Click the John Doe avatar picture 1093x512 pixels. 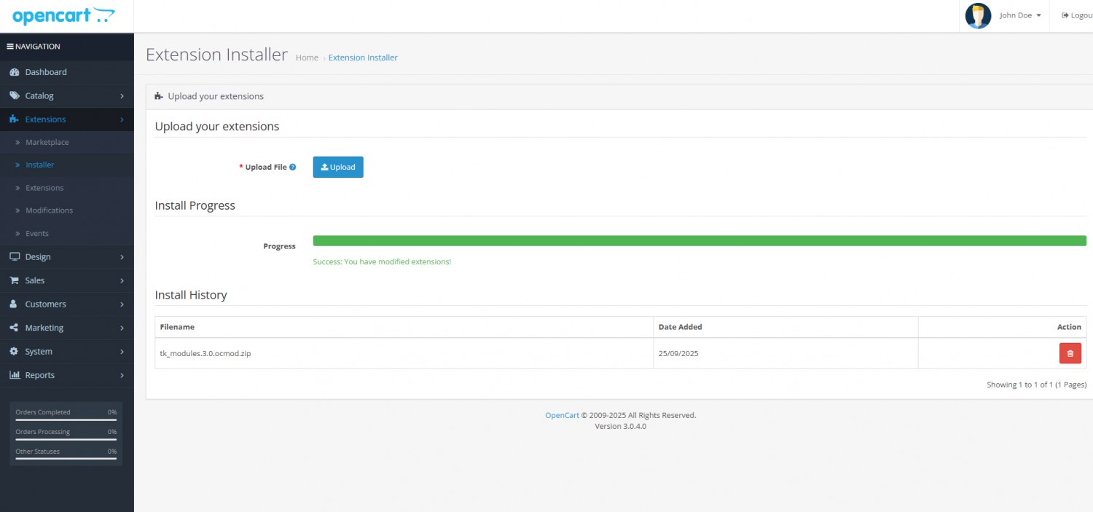pos(978,15)
